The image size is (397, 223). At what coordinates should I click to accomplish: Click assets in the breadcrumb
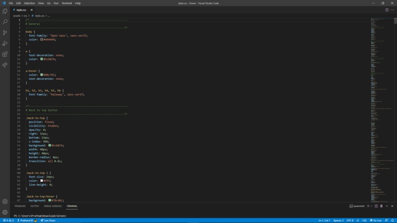click(x=16, y=16)
